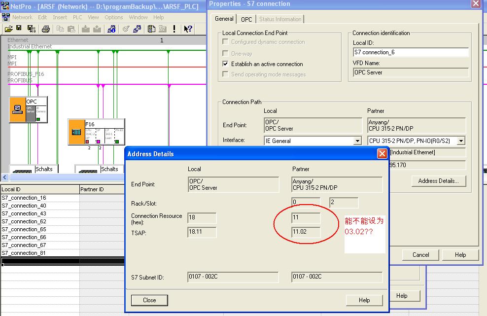Viewport: 487px width, 316px height.
Task: Save the network with the floppy icon
Action: point(19,29)
